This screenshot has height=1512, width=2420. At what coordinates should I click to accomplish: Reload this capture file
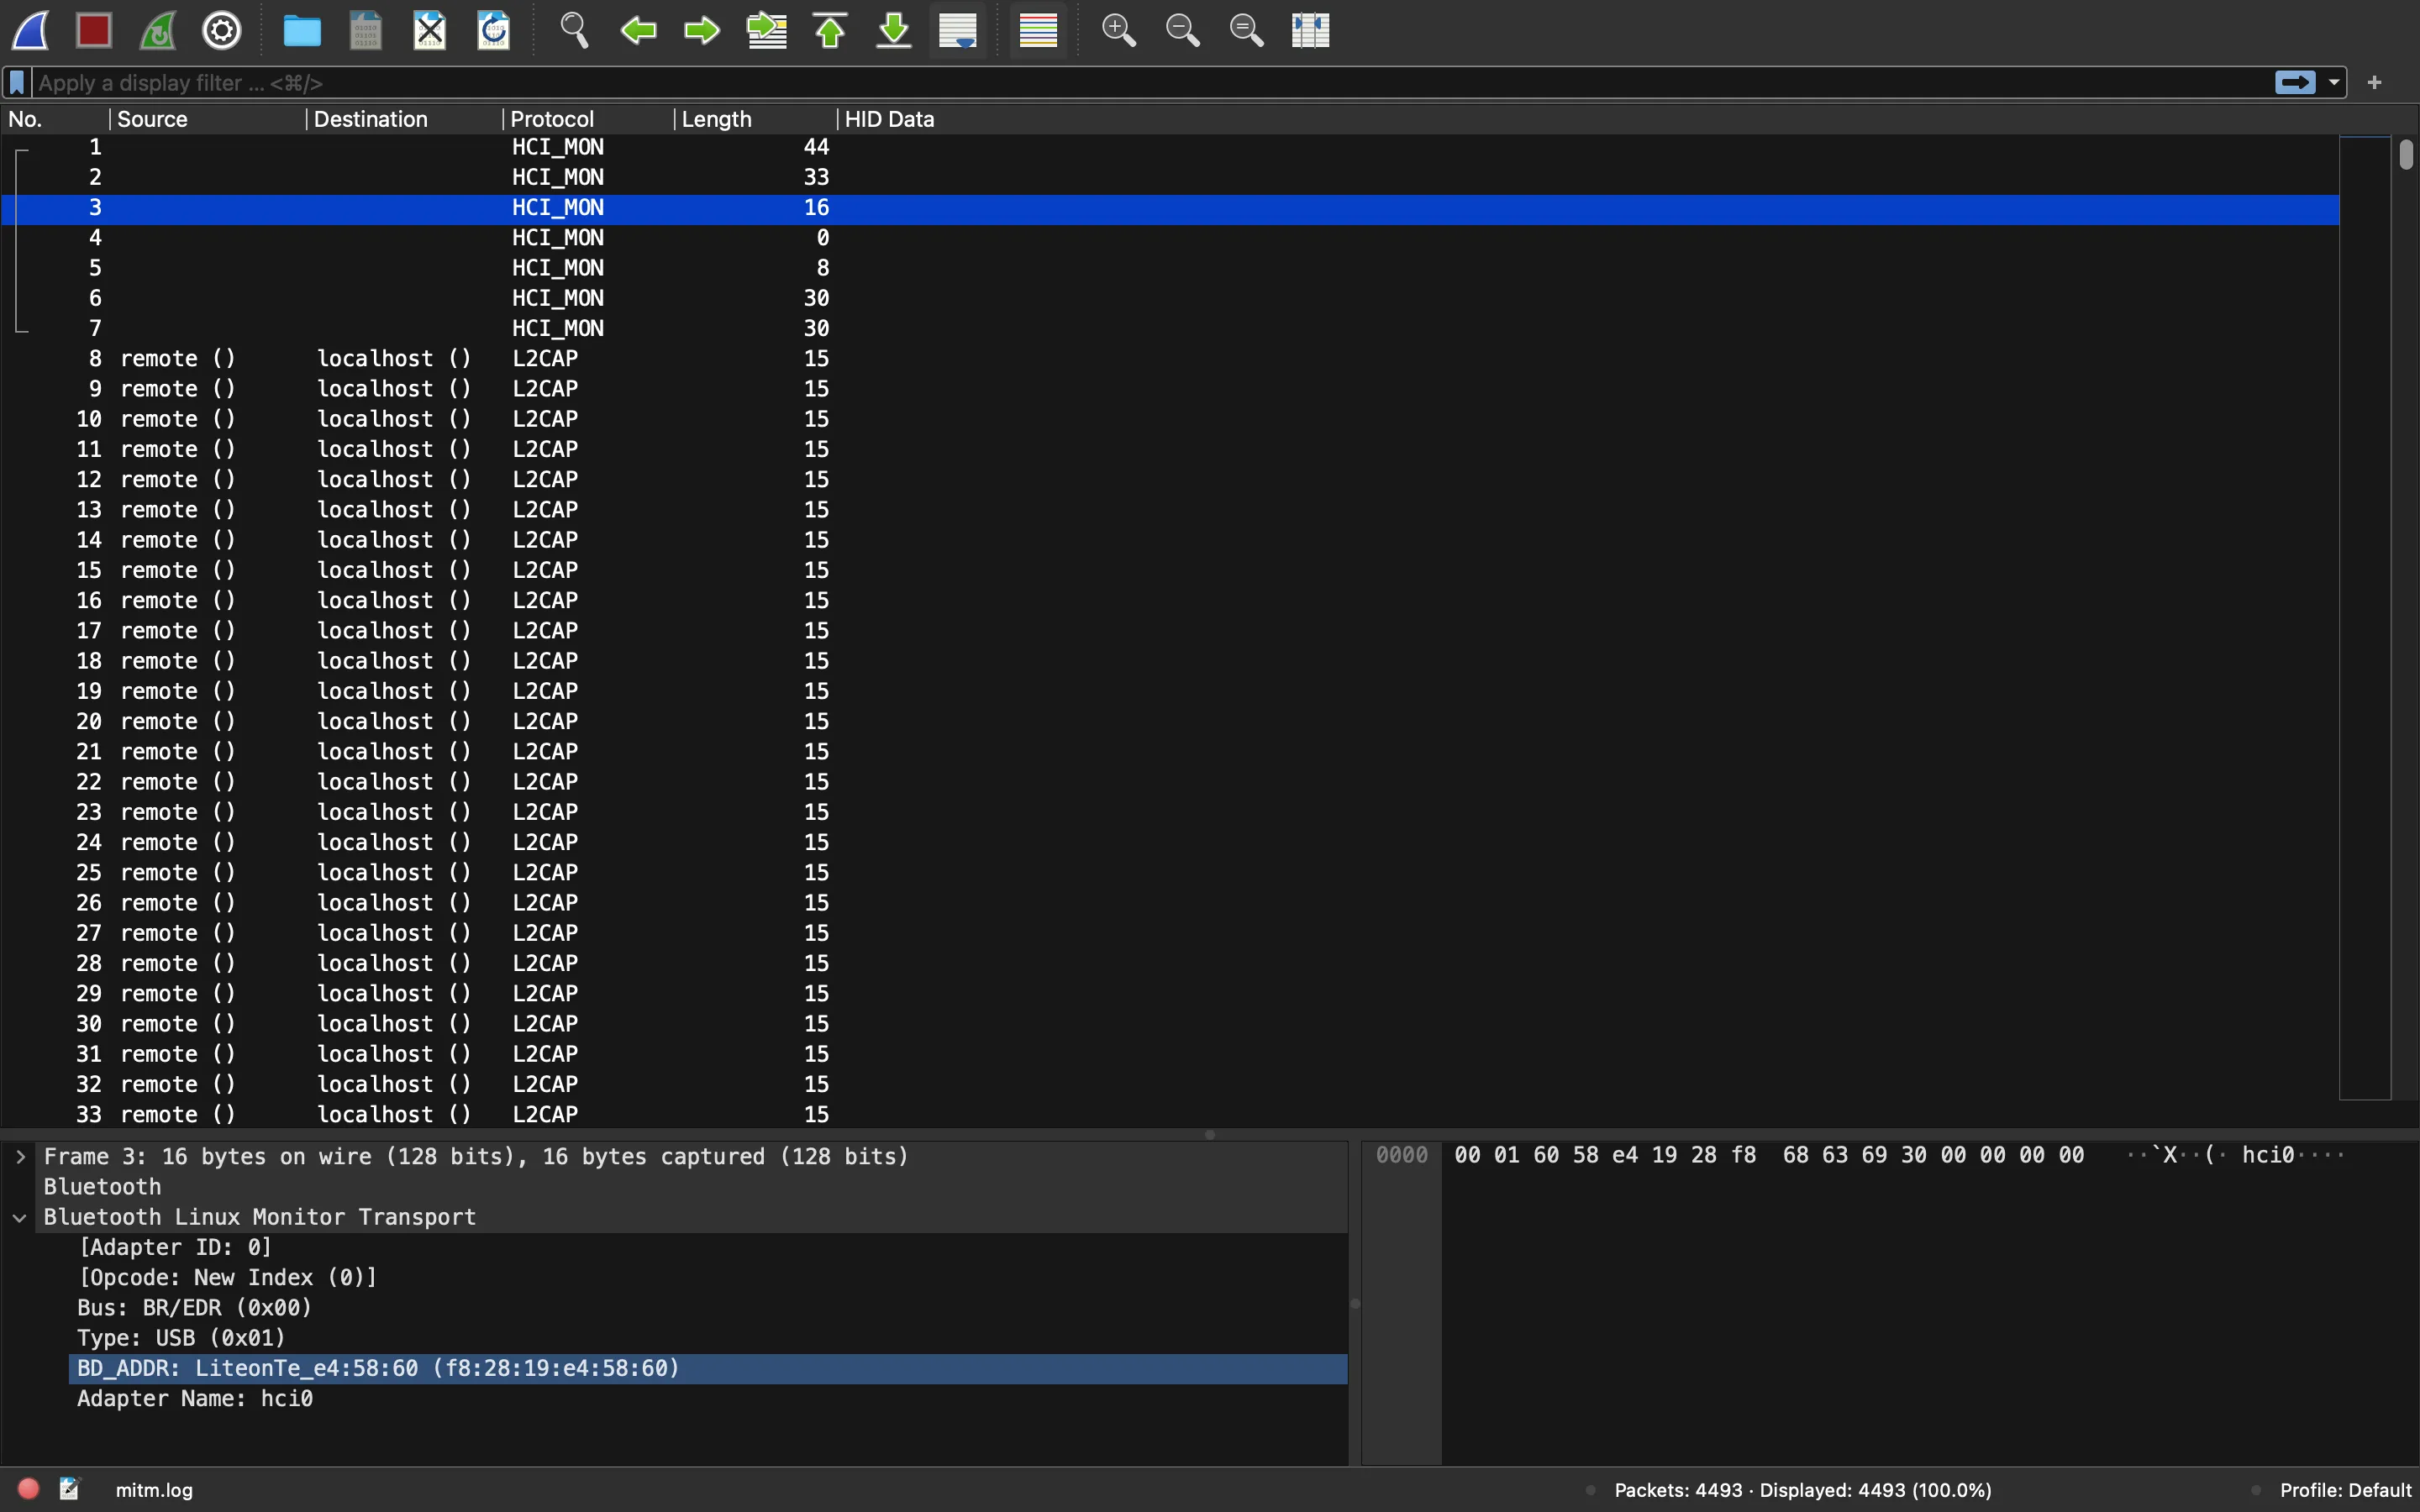pos(494,31)
